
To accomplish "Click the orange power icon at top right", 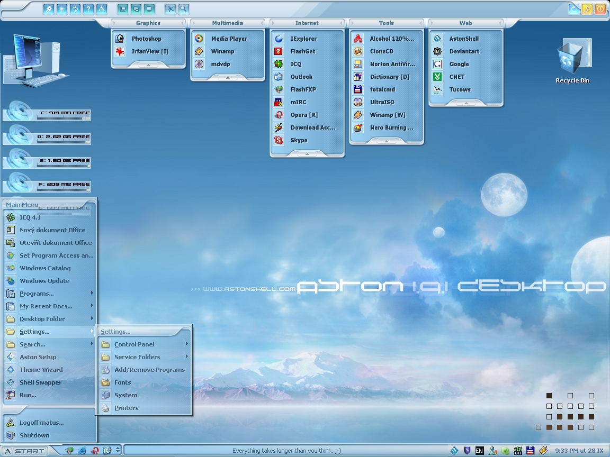I will (600, 9).
